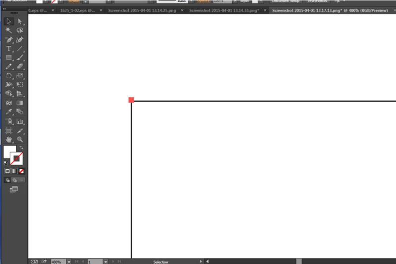Go to the next artboard
Screen dimensions: 396x264
pyautogui.click(x=113, y=262)
